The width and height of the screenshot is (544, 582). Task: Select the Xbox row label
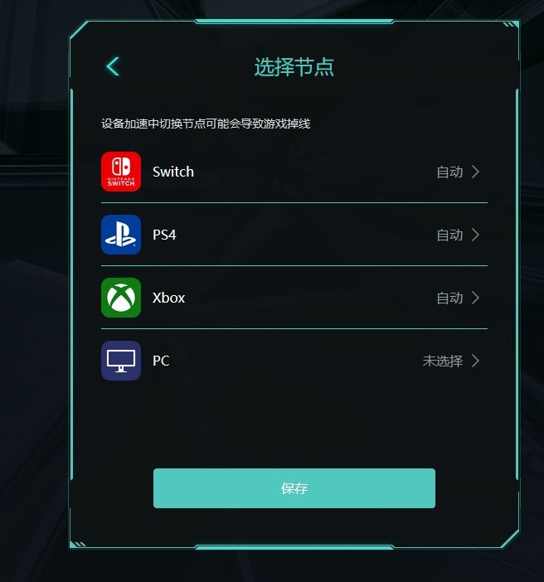(x=168, y=298)
